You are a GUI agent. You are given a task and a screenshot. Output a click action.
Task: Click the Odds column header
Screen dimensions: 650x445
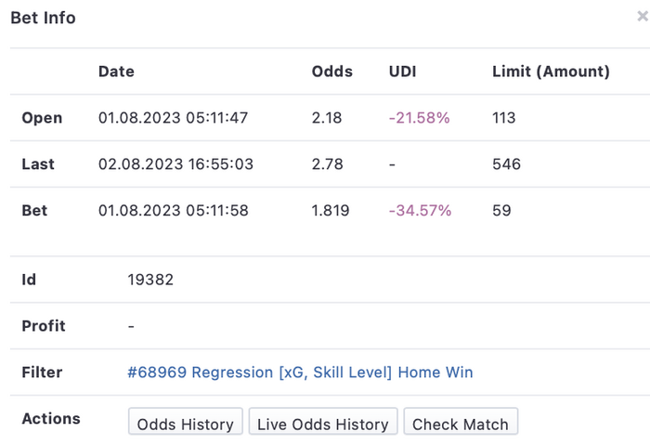tap(332, 72)
